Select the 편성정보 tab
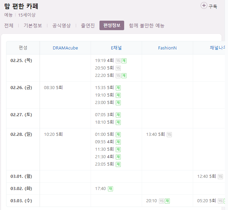The height and width of the screenshot is (210, 228). click(112, 25)
